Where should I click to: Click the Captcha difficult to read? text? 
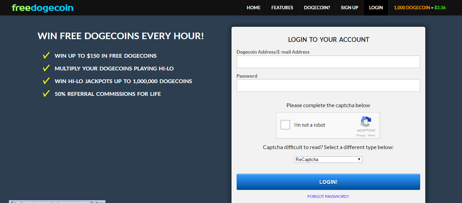point(328,147)
